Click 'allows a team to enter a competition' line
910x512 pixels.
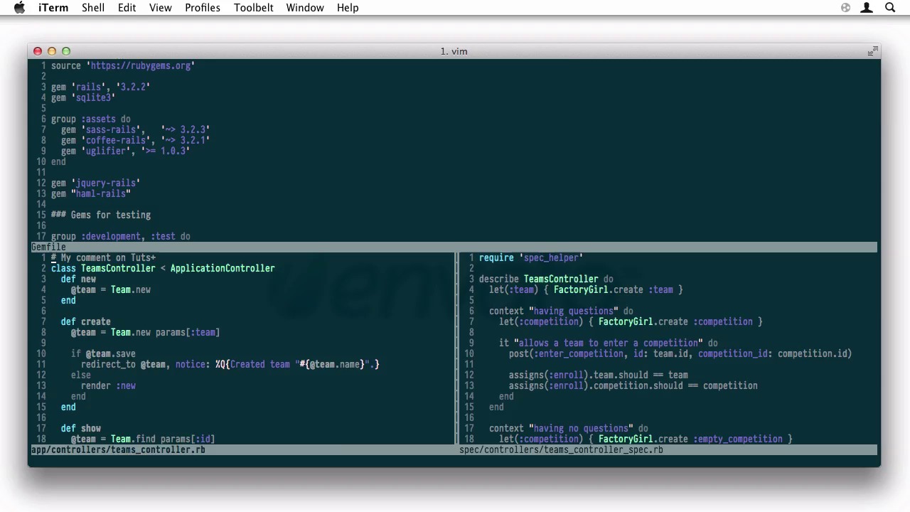coord(608,343)
